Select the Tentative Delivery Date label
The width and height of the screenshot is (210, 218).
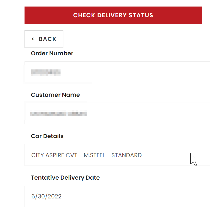(x=65, y=178)
